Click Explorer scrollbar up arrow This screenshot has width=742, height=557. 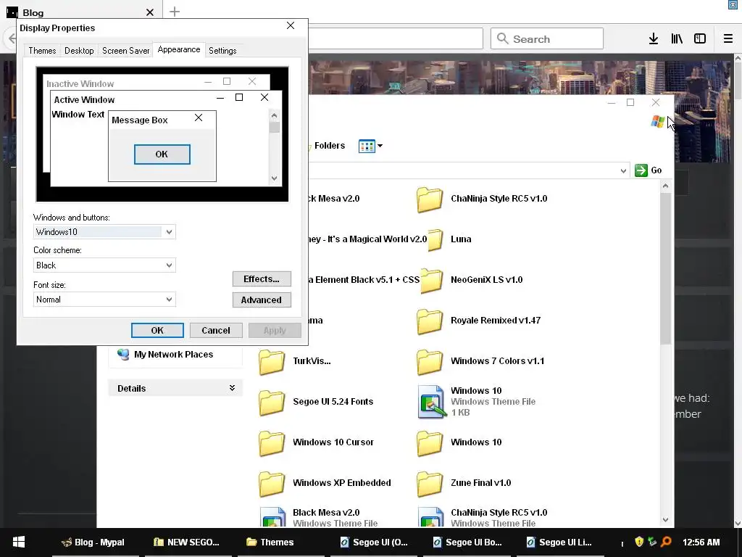pyautogui.click(x=665, y=186)
